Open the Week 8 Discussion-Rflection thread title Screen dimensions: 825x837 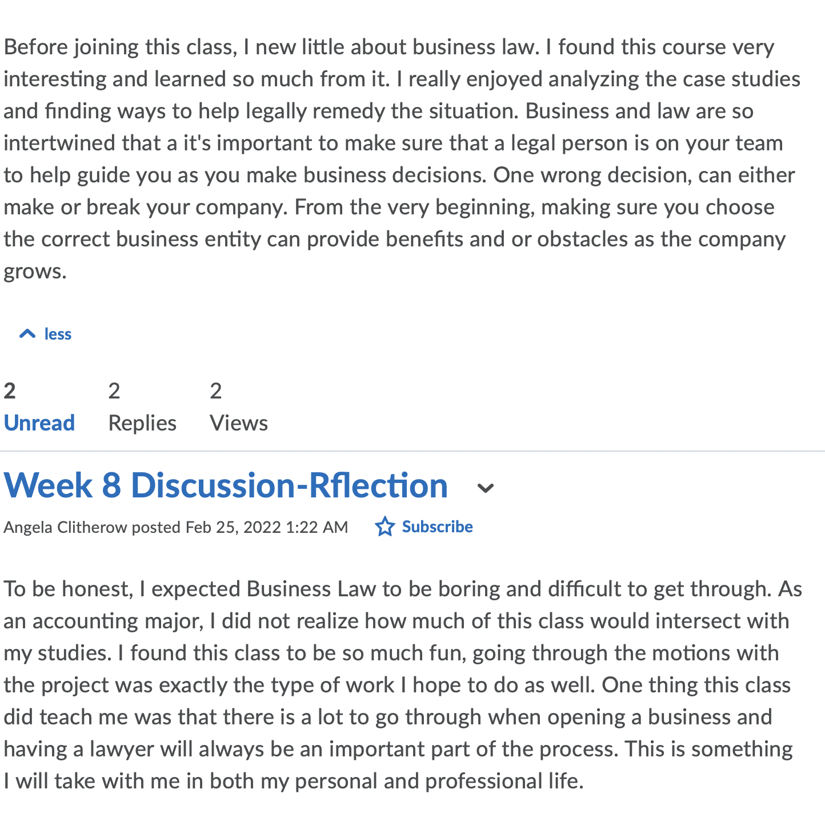coord(226,485)
